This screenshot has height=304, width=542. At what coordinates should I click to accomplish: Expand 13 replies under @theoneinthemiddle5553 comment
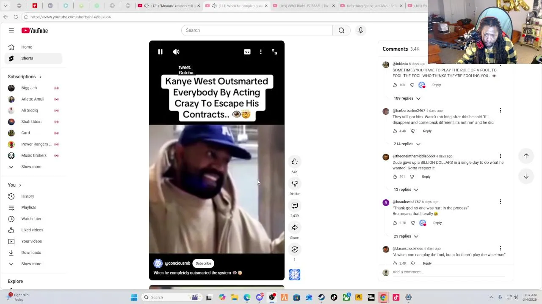[406, 190]
